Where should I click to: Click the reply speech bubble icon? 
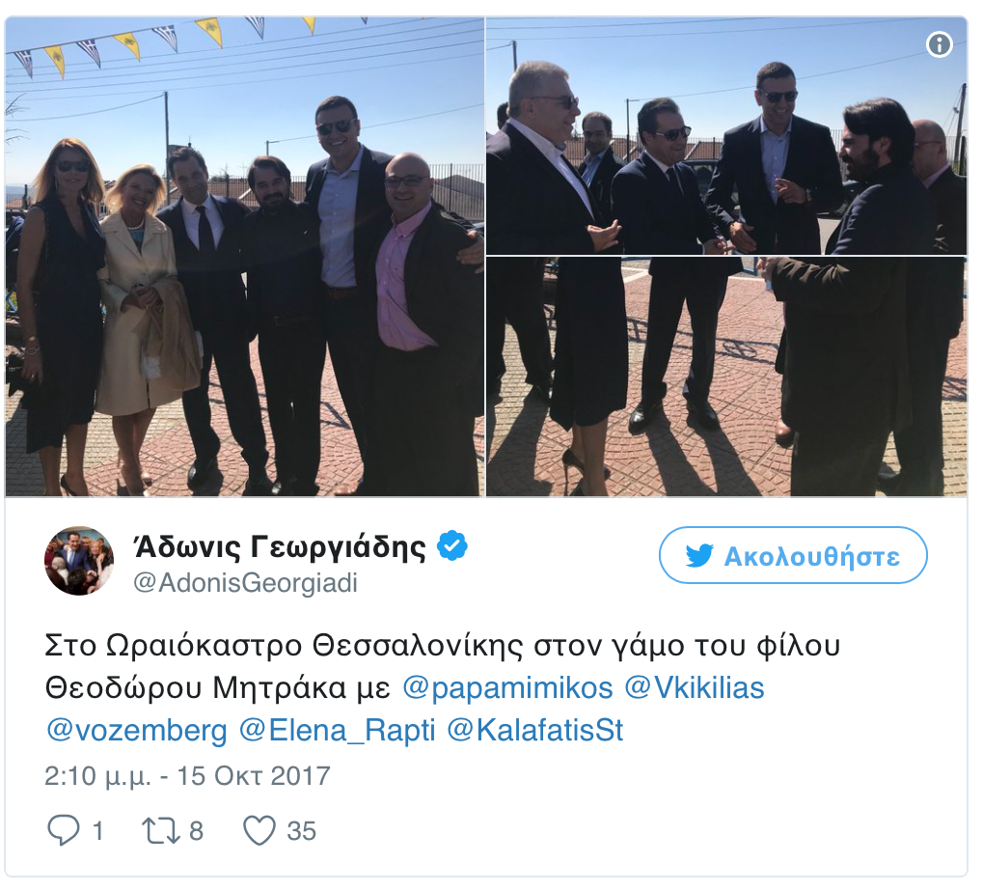pos(64,830)
